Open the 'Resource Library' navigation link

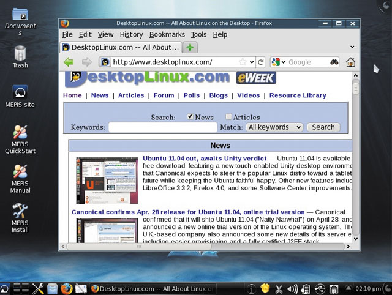tap(298, 95)
